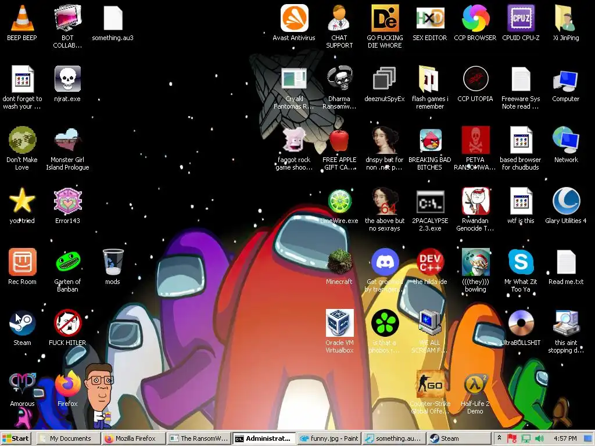Open the BOT COLLAB desktop icon

tap(67, 18)
